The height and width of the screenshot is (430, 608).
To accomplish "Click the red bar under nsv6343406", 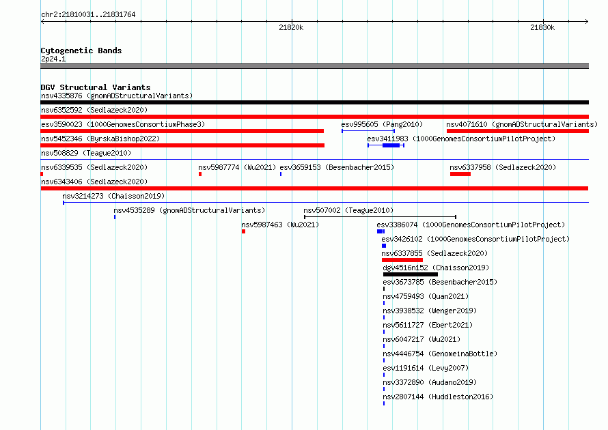I will coord(314,188).
